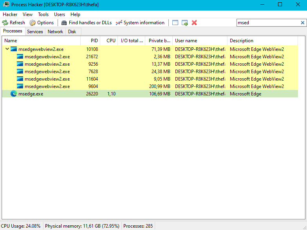
Task: Maximize the Process Hacker window
Action: 280,4
